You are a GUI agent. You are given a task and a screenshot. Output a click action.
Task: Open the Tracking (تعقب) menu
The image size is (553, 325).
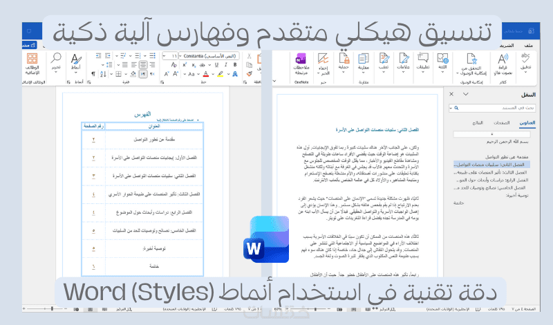coord(384,63)
